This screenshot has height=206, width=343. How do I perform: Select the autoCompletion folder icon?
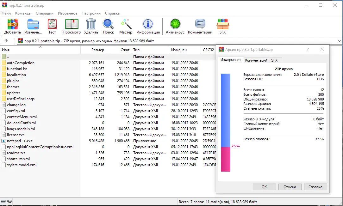click(x=4, y=63)
